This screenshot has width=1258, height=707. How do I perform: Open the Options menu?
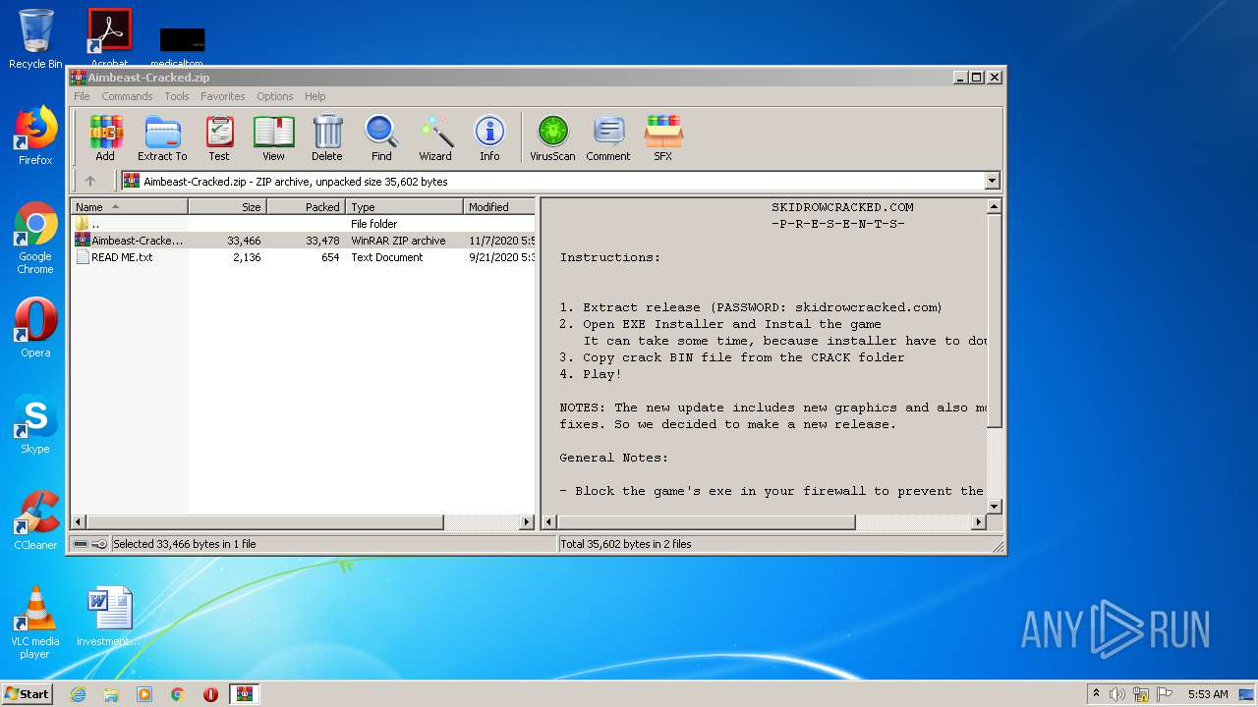point(275,96)
